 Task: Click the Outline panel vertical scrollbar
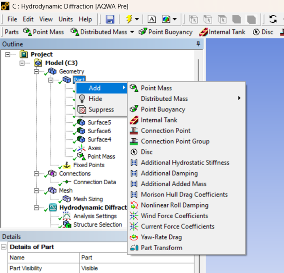click(x=198, y=71)
